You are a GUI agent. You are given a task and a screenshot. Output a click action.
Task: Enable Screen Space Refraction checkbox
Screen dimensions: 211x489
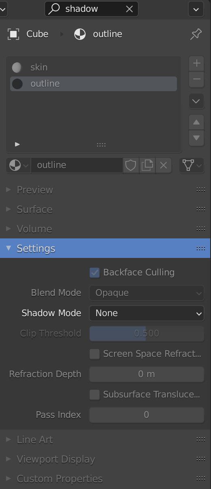[x=95, y=354]
